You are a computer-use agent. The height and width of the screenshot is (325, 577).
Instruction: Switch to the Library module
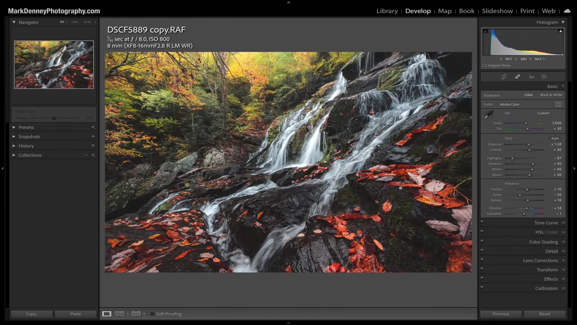point(387,11)
